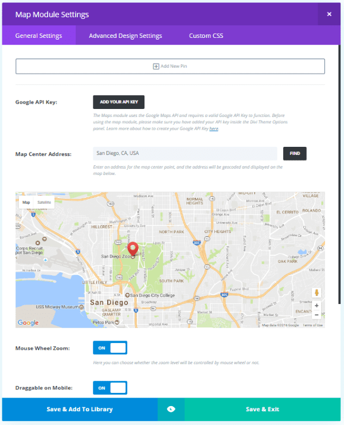Click the preview eye icon button
344x425 pixels.
point(171,410)
